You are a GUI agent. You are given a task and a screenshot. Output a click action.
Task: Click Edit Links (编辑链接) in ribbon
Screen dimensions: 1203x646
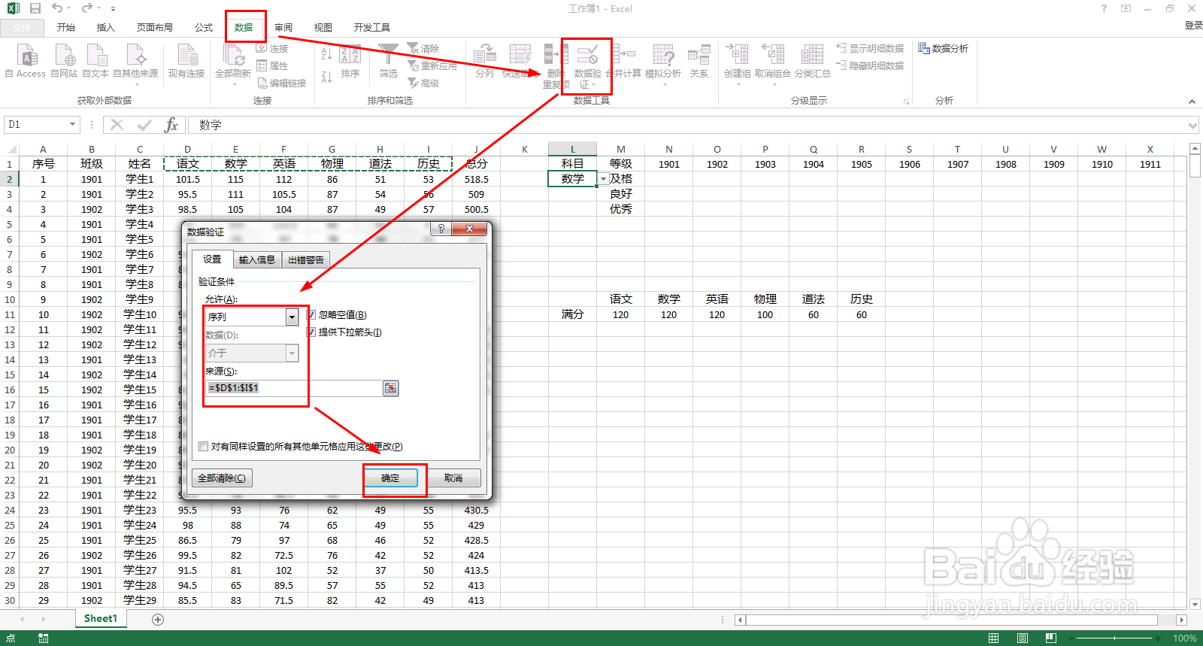pos(281,83)
